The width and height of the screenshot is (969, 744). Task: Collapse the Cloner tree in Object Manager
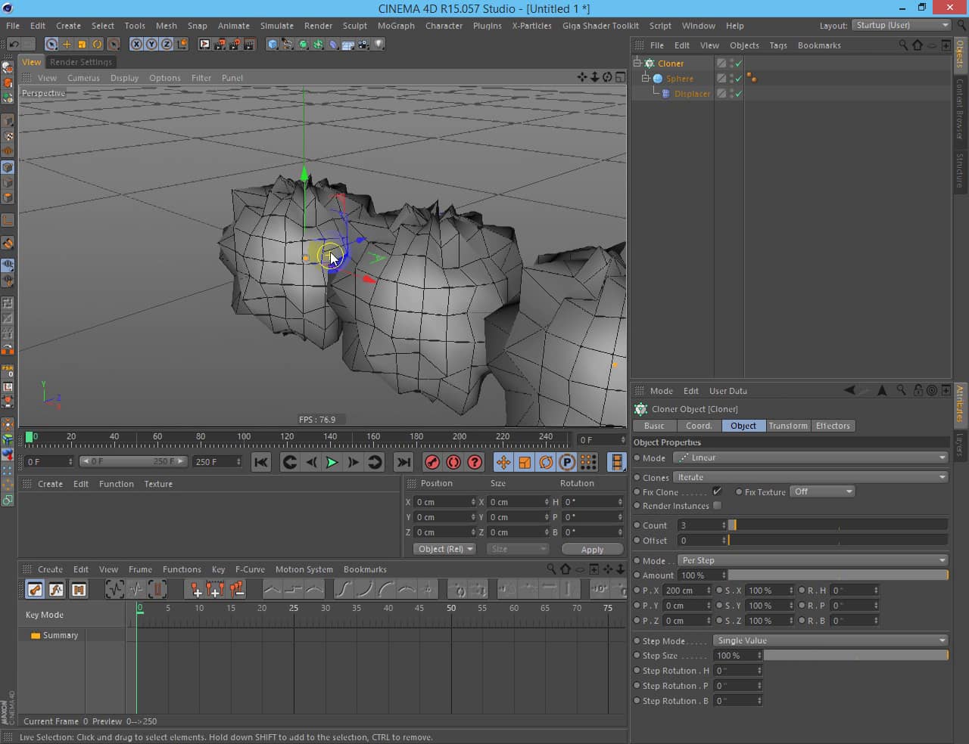(x=637, y=64)
